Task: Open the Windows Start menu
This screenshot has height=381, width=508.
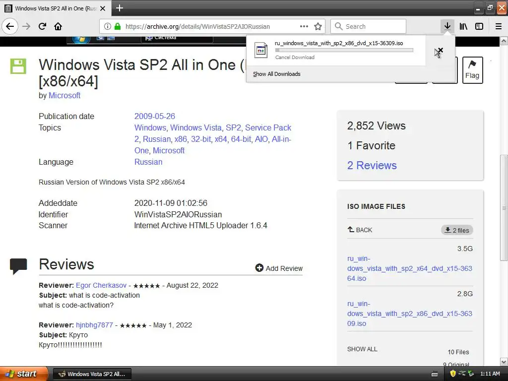Action: [x=24, y=374]
